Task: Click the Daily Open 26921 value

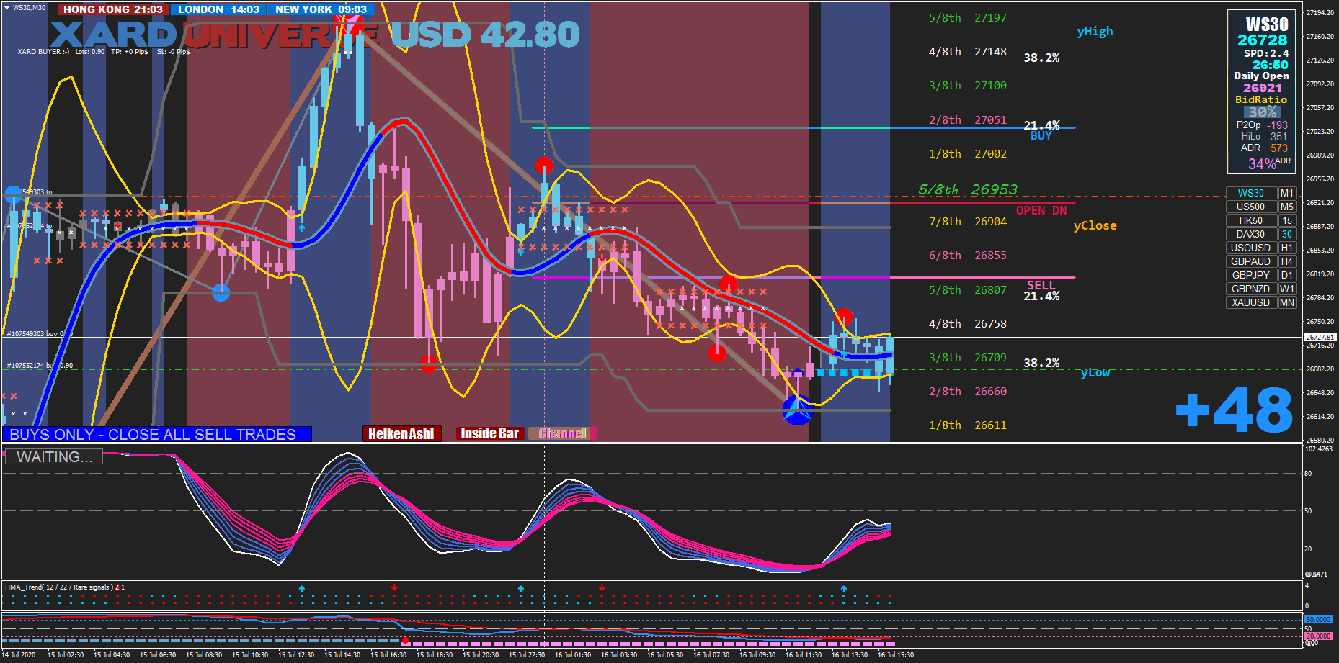Action: 1262,88
